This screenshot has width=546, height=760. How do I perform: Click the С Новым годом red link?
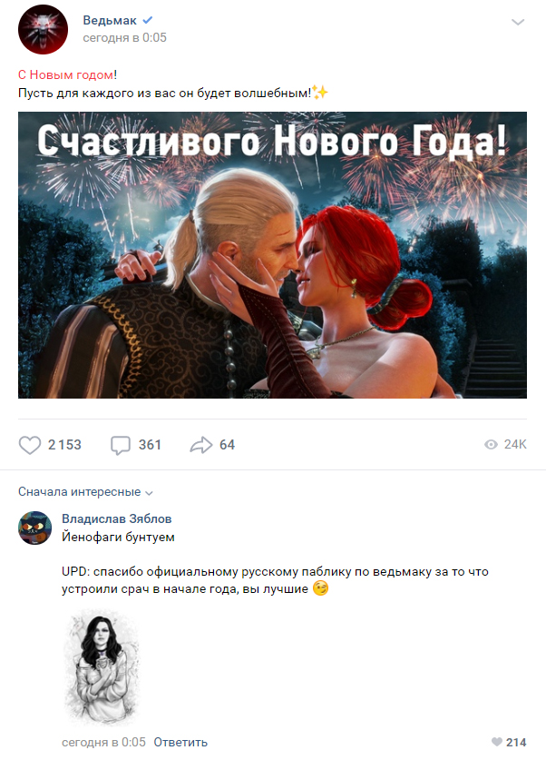(x=66, y=74)
